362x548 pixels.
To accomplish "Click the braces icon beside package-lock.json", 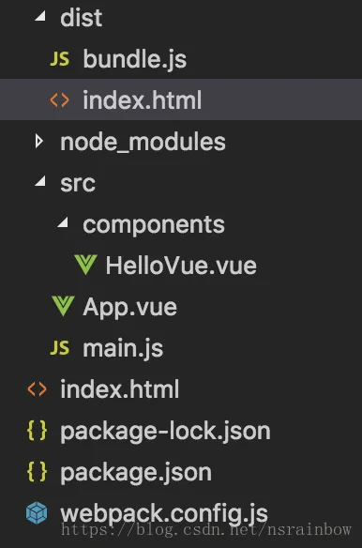I will (x=37, y=430).
